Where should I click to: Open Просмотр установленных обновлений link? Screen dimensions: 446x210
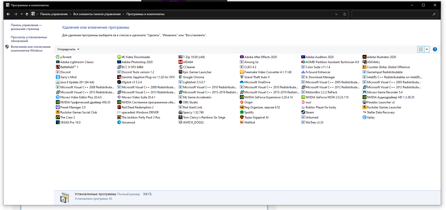(29, 39)
